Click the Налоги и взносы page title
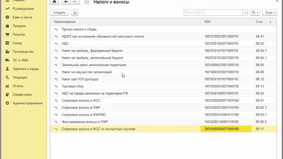This screenshot has height=159, width=283. point(111,2)
